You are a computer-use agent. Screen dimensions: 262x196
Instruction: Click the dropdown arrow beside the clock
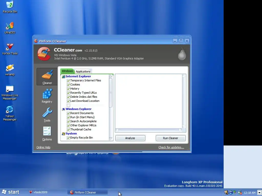[259, 192]
